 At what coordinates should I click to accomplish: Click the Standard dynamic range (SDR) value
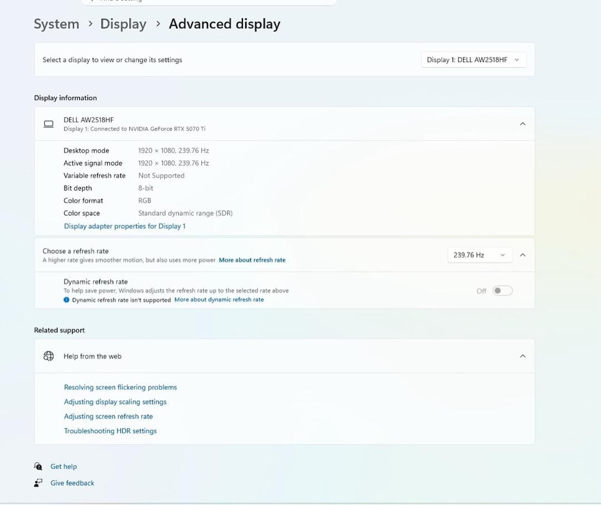[x=185, y=213]
